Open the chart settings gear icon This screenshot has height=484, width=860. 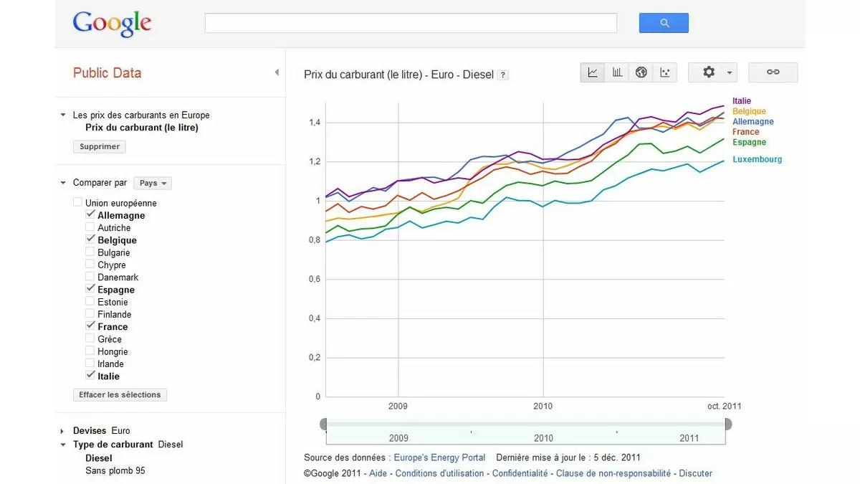[708, 72]
